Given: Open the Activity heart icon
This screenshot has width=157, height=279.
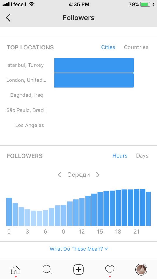Looking at the screenshot, I should pos(110,270).
